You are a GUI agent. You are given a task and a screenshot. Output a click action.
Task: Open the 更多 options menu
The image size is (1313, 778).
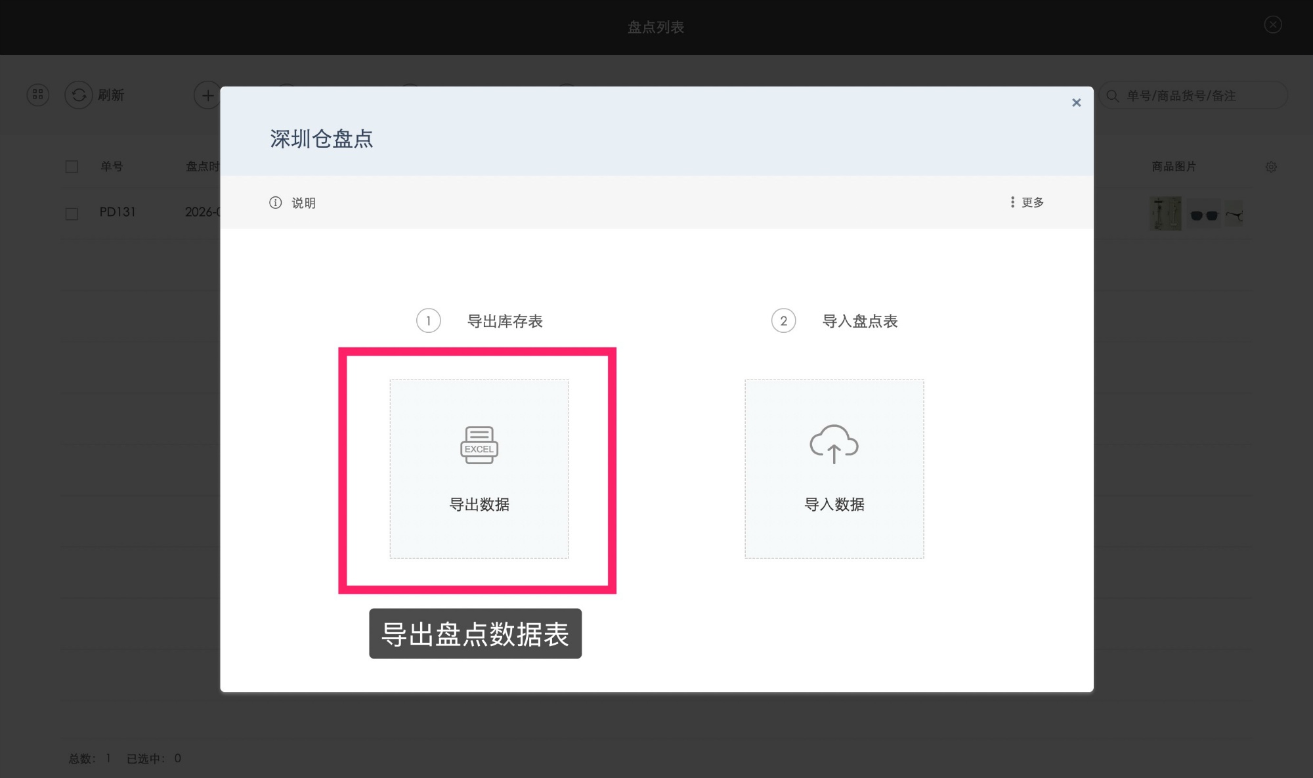point(1032,202)
